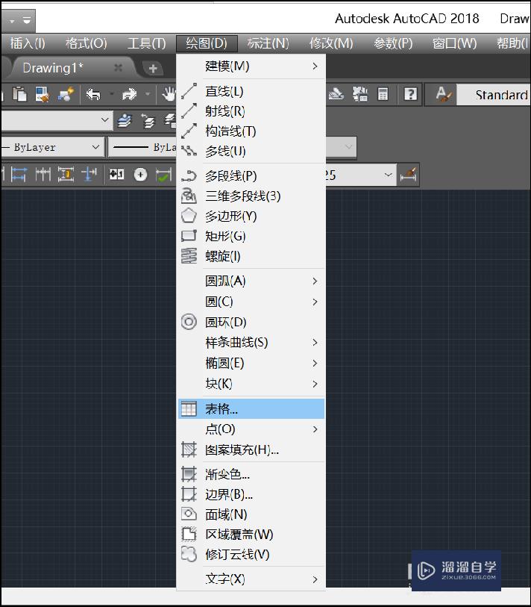
Task: Select Donut (圆环) menu item
Action: (x=251, y=322)
